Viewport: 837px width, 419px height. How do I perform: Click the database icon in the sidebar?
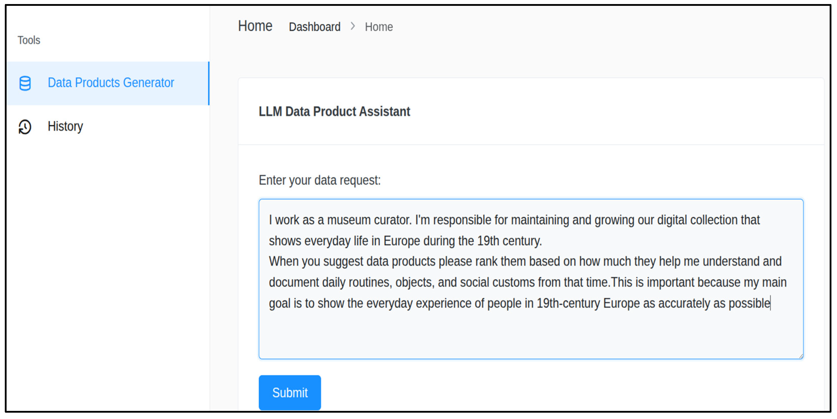pyautogui.click(x=25, y=83)
